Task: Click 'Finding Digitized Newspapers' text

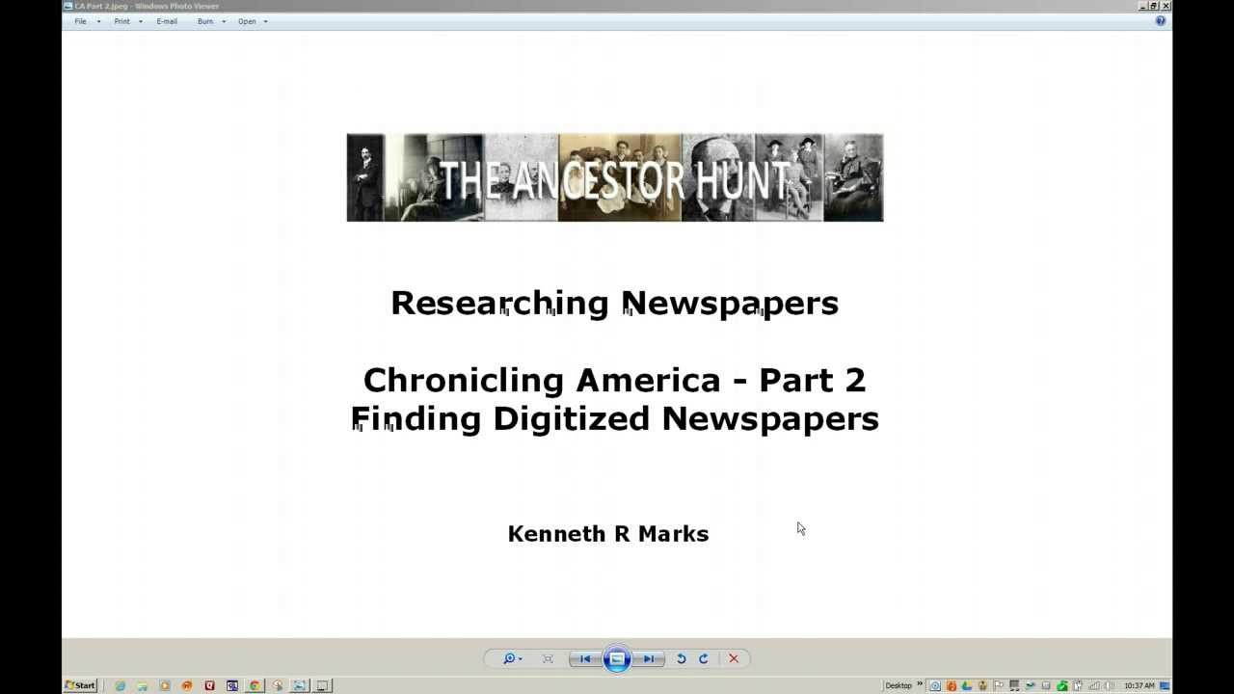Action: click(x=615, y=419)
